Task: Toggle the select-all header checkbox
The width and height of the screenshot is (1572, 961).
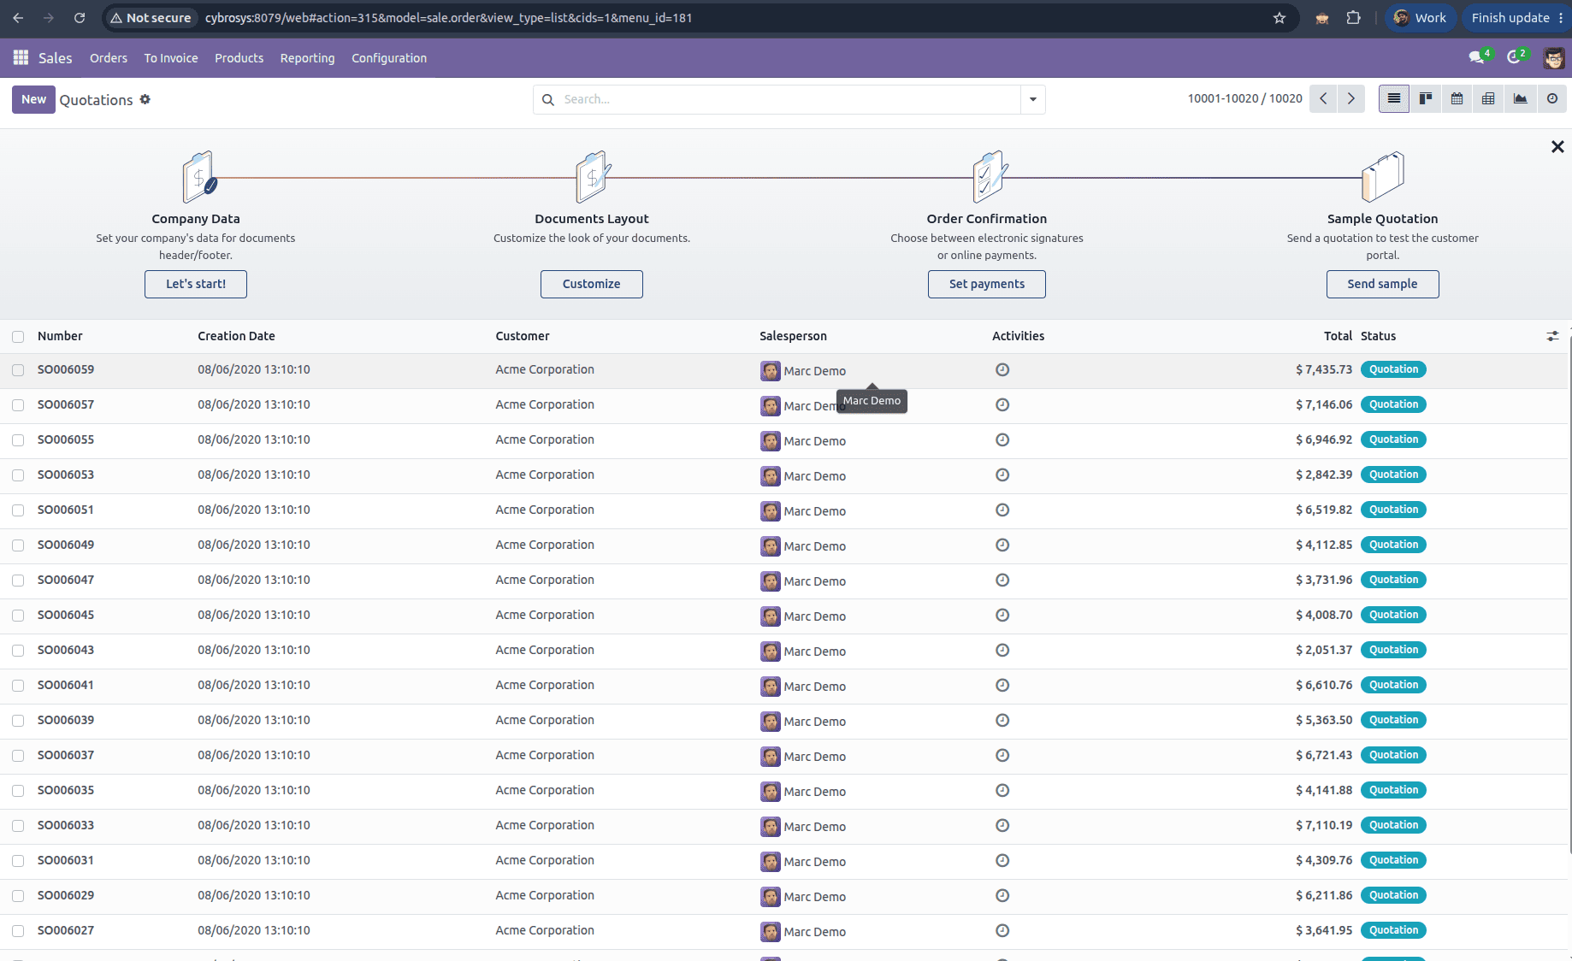Action: click(18, 337)
